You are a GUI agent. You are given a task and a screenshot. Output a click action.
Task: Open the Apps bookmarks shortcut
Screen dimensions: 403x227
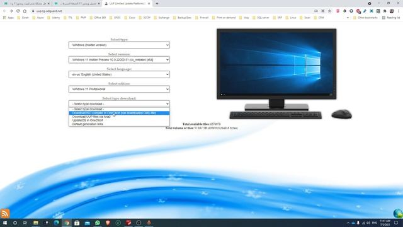(8, 18)
